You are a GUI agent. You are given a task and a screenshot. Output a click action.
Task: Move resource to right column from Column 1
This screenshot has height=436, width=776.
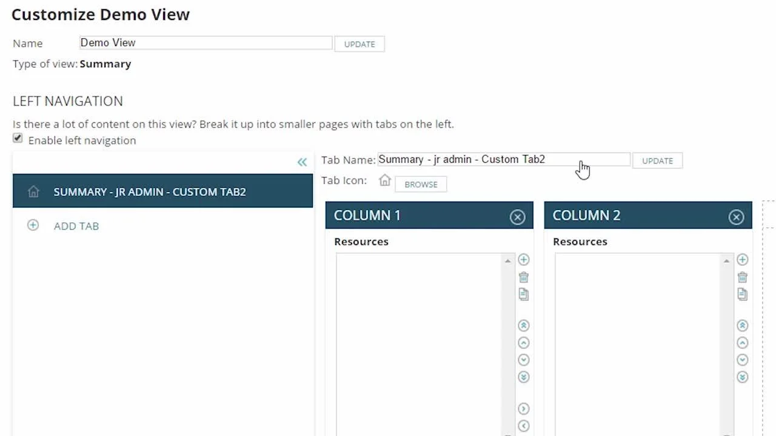524,409
